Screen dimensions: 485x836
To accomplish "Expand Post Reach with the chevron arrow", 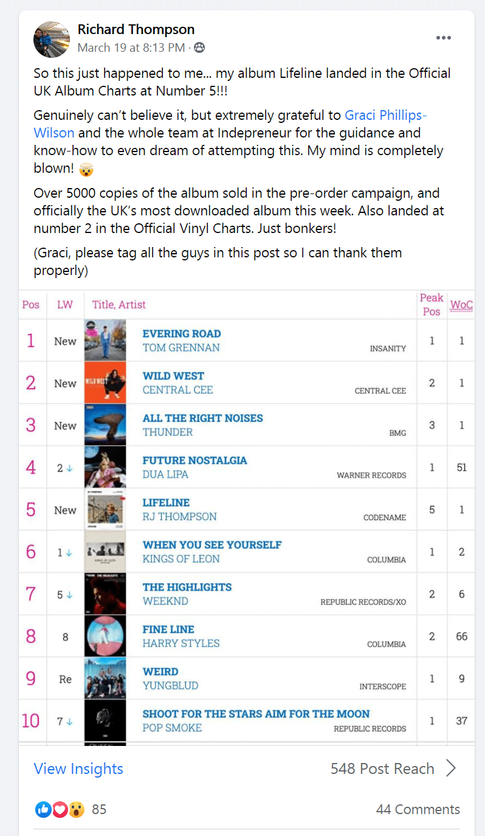I will click(x=450, y=768).
